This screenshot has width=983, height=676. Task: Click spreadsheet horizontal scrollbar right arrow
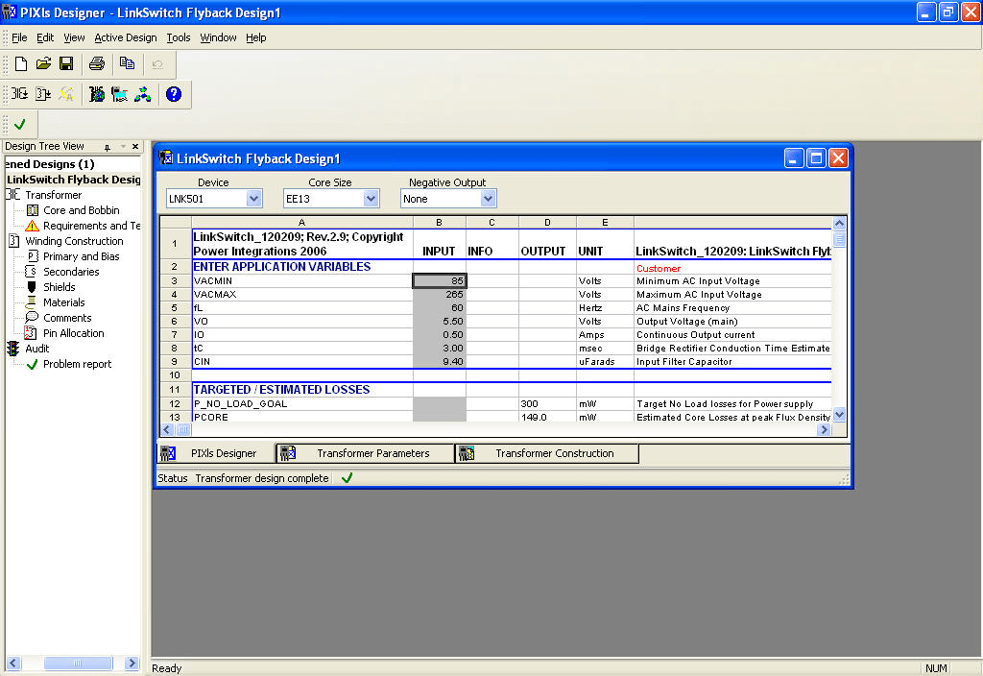[x=825, y=429]
